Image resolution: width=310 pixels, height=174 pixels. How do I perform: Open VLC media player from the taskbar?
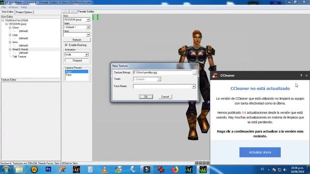point(105,170)
